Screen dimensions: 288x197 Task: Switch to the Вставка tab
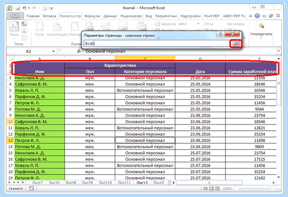pos(49,16)
